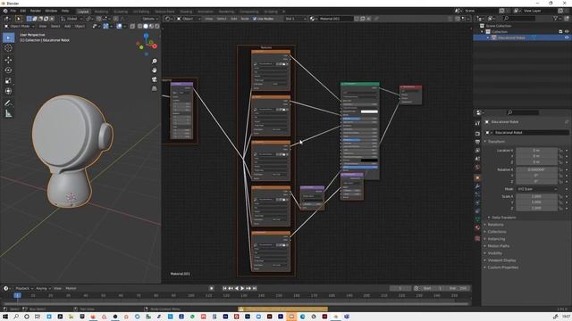Toggle Use Nodes checkbox in node editor

(255, 19)
